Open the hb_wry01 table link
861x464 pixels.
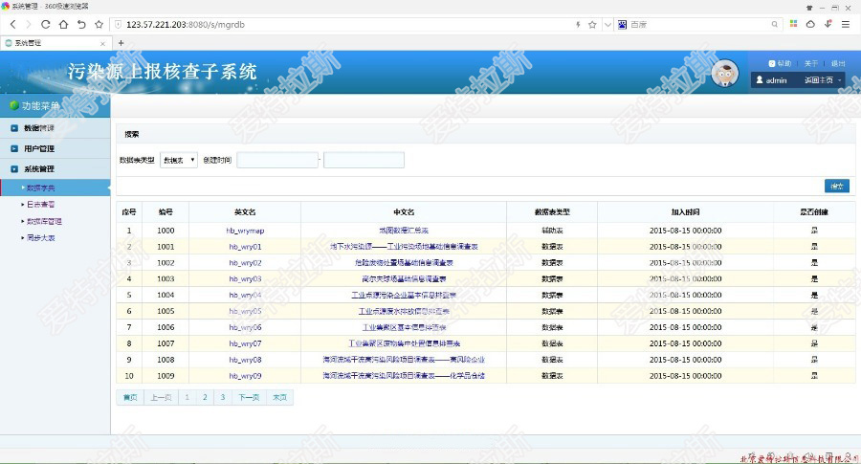click(245, 247)
